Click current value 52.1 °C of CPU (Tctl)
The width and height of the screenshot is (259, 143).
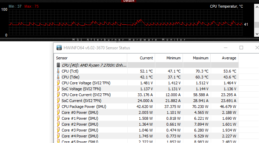[146, 71]
